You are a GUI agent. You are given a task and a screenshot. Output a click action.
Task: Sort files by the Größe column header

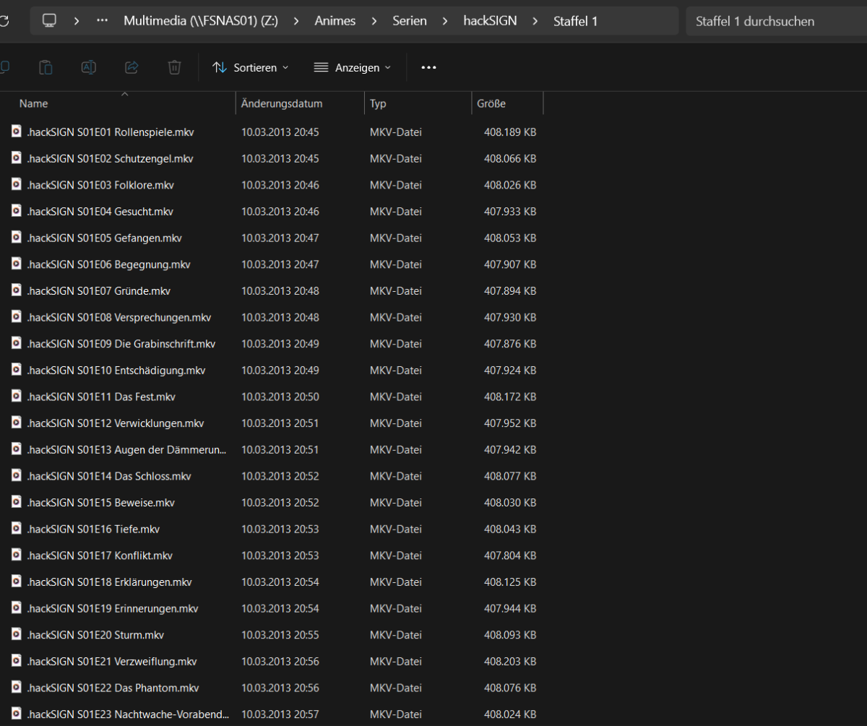491,103
